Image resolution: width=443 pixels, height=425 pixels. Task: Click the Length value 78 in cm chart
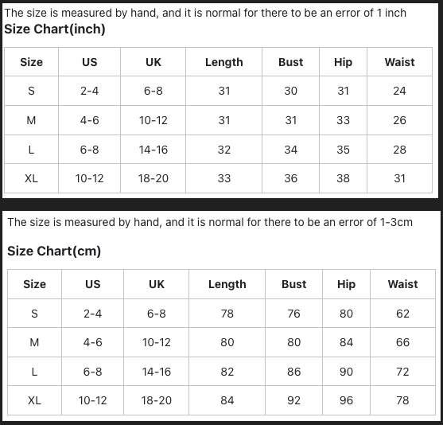tap(227, 314)
